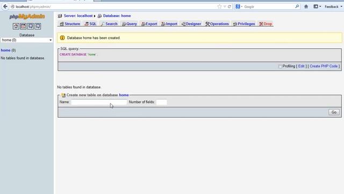The image size is (344, 194).
Task: Click the Edit query link
Action: (x=301, y=66)
